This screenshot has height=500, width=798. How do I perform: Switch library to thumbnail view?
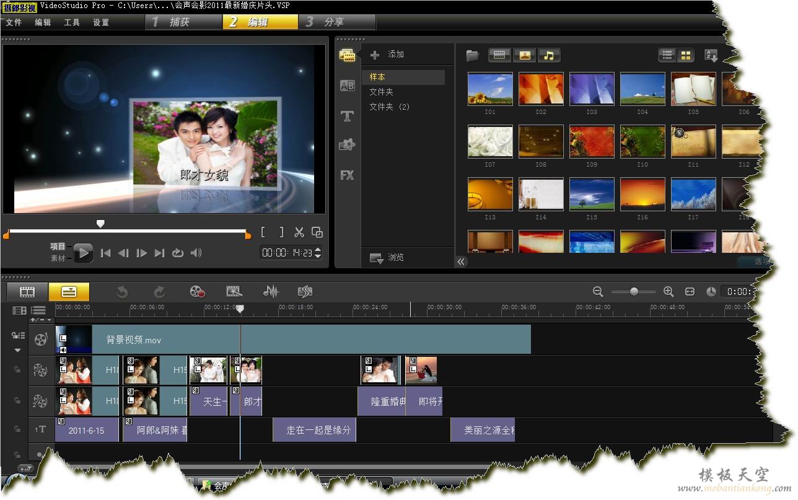tap(685, 55)
